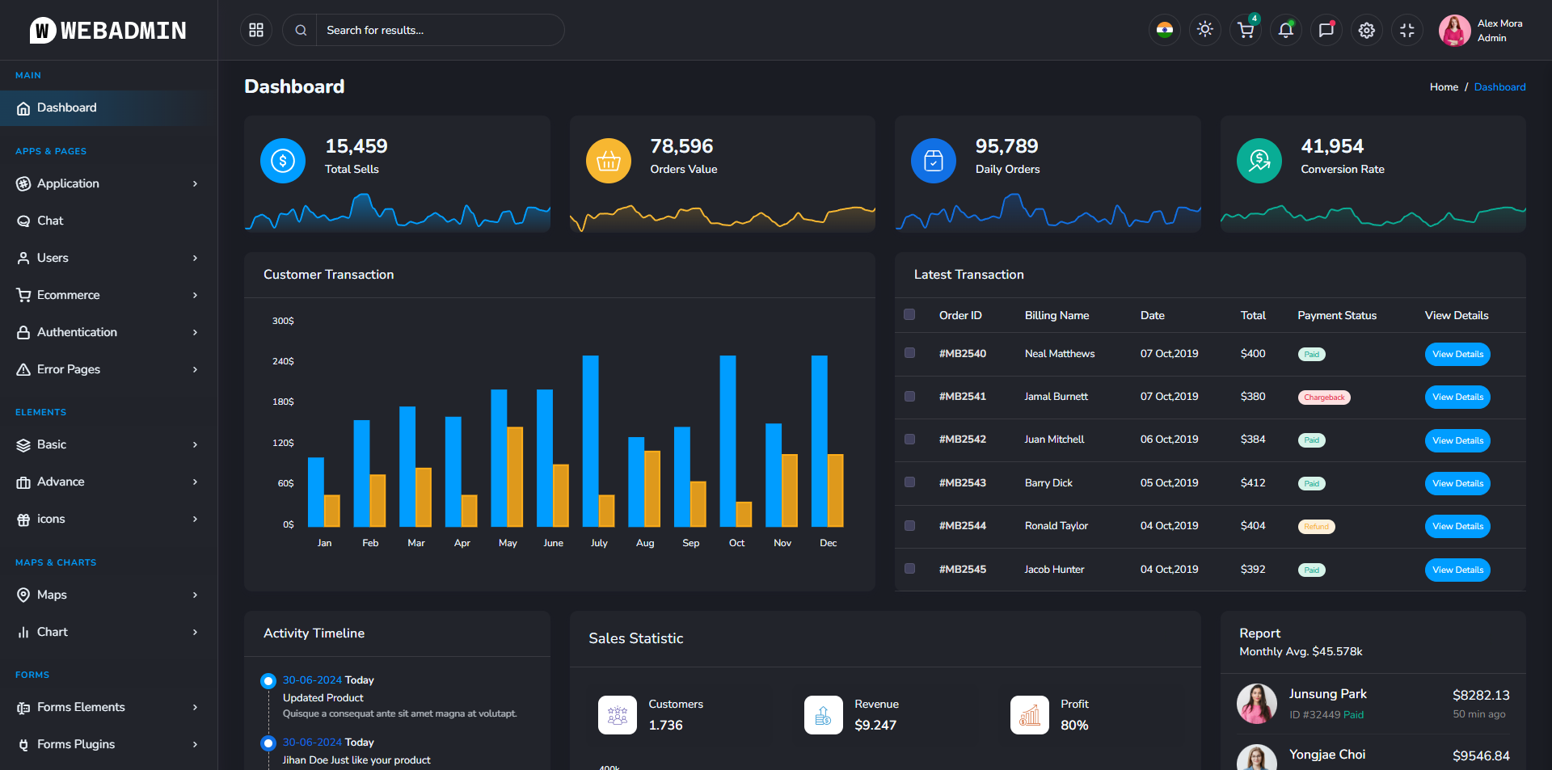Image resolution: width=1552 pixels, height=770 pixels.
Task: Open the chat messages icon in header
Action: tap(1326, 31)
